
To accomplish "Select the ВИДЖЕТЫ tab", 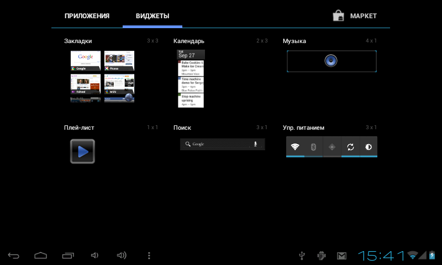I will pos(152,16).
